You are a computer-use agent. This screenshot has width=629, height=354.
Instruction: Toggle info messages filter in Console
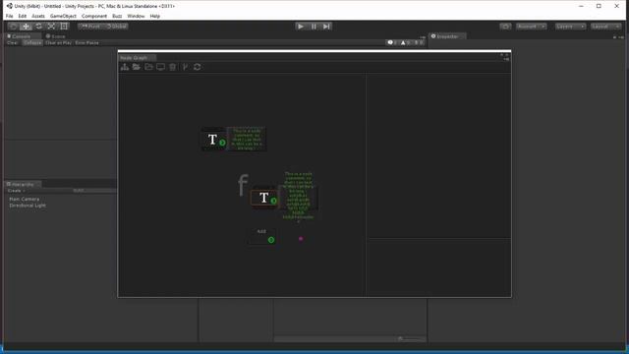[392, 42]
